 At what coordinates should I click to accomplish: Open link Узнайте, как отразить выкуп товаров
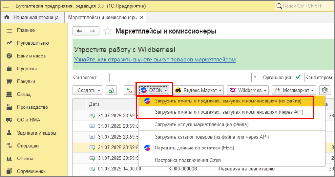pyautogui.click(x=155, y=59)
